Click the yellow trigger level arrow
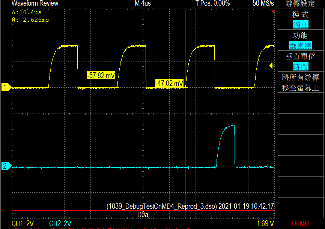The image size is (325, 229). pos(271,66)
